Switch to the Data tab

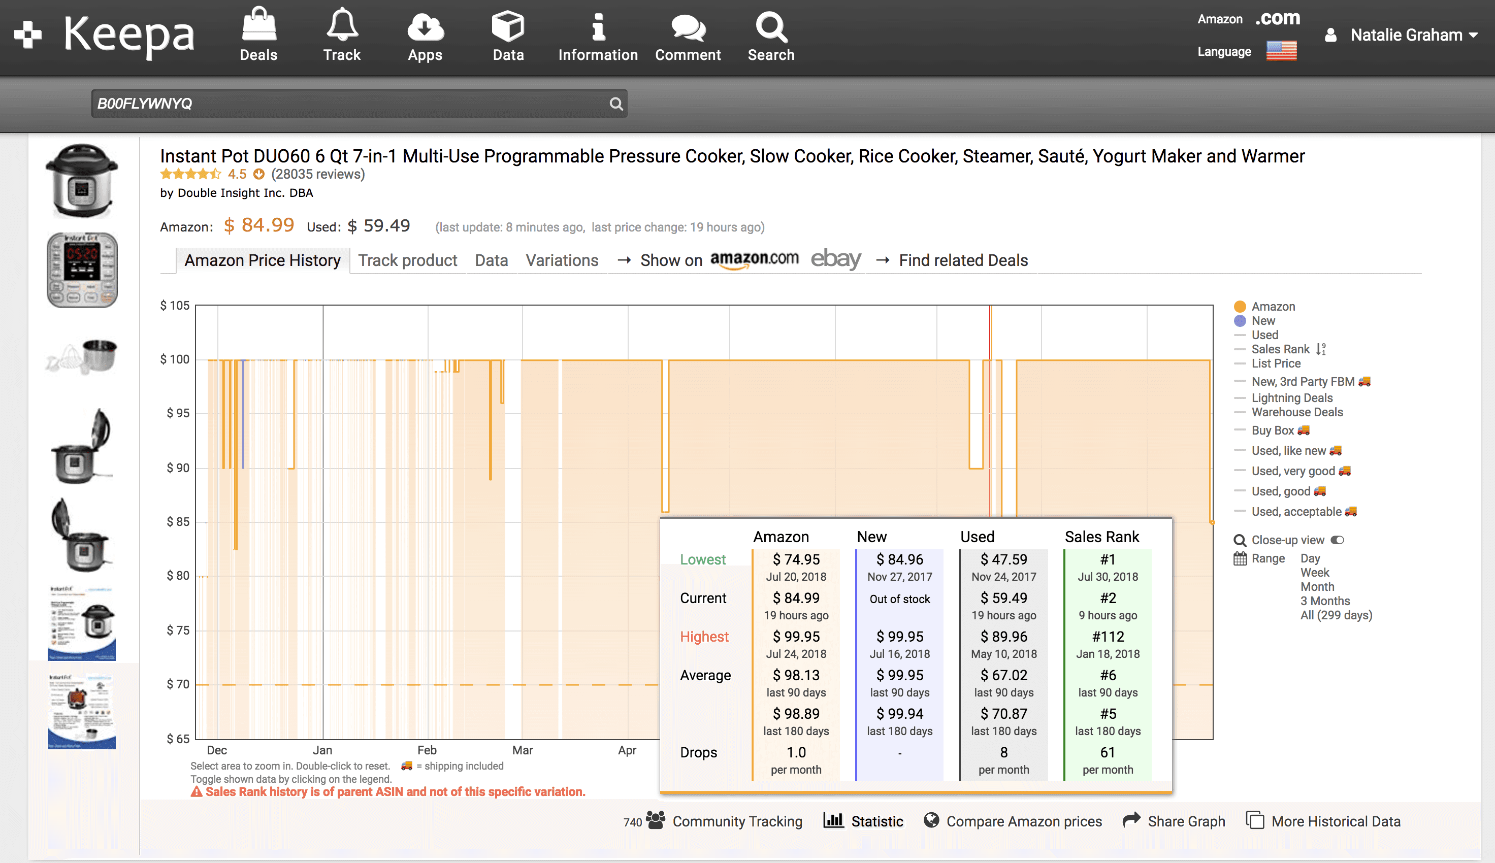tap(492, 260)
